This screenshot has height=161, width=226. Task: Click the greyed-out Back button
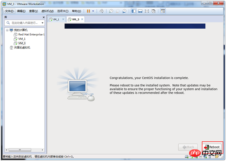tap(188, 147)
